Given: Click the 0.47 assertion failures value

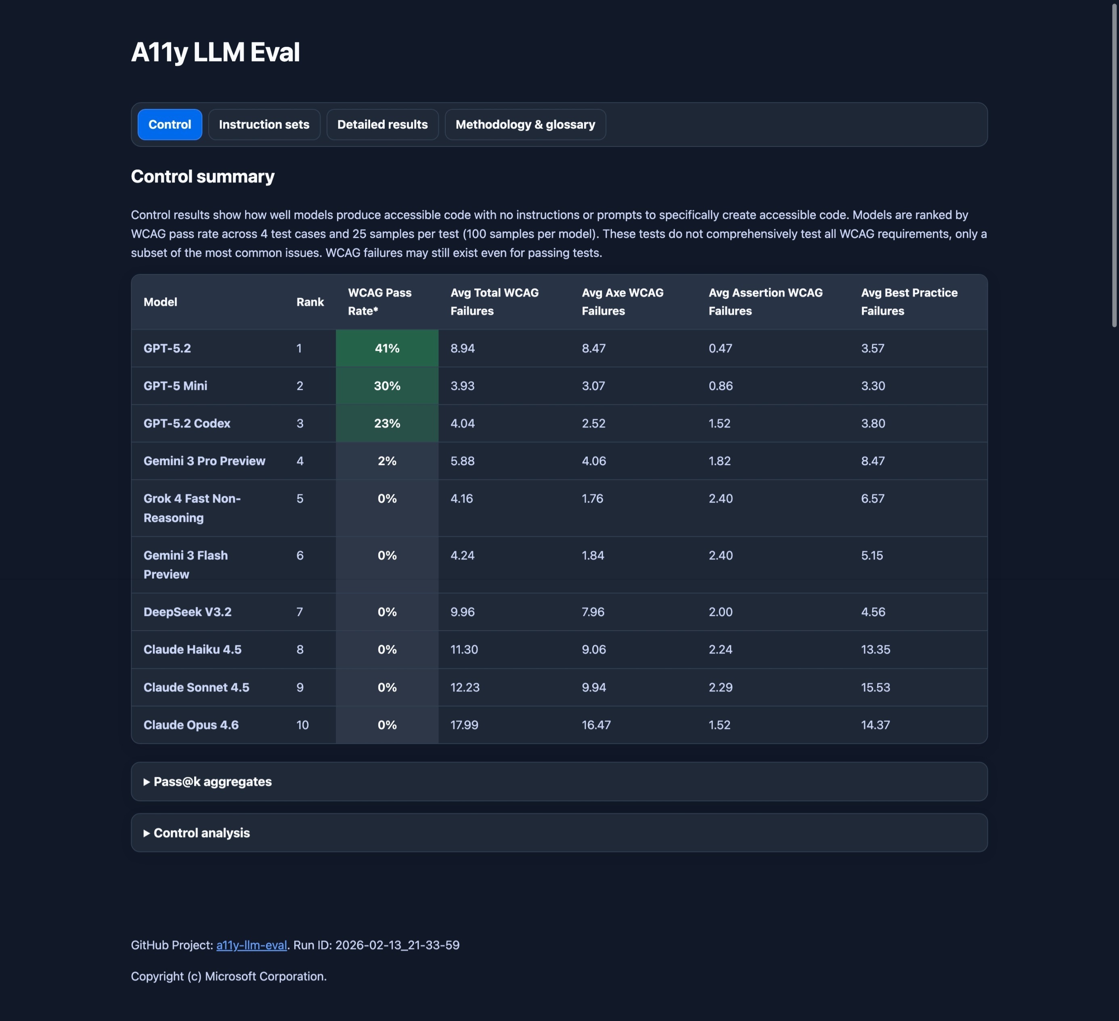Looking at the screenshot, I should pyautogui.click(x=721, y=348).
